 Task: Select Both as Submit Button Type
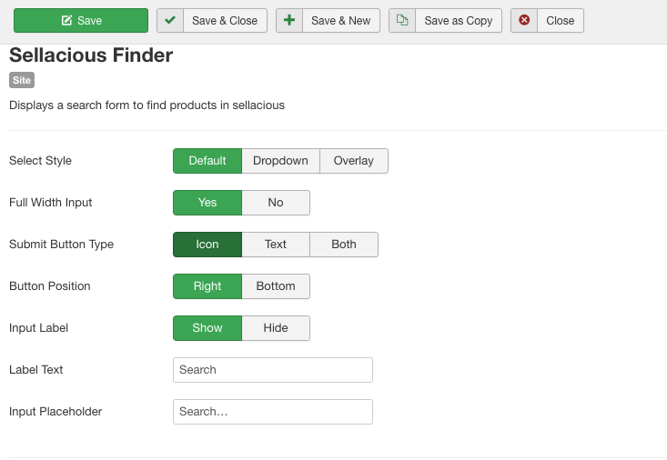pos(344,245)
